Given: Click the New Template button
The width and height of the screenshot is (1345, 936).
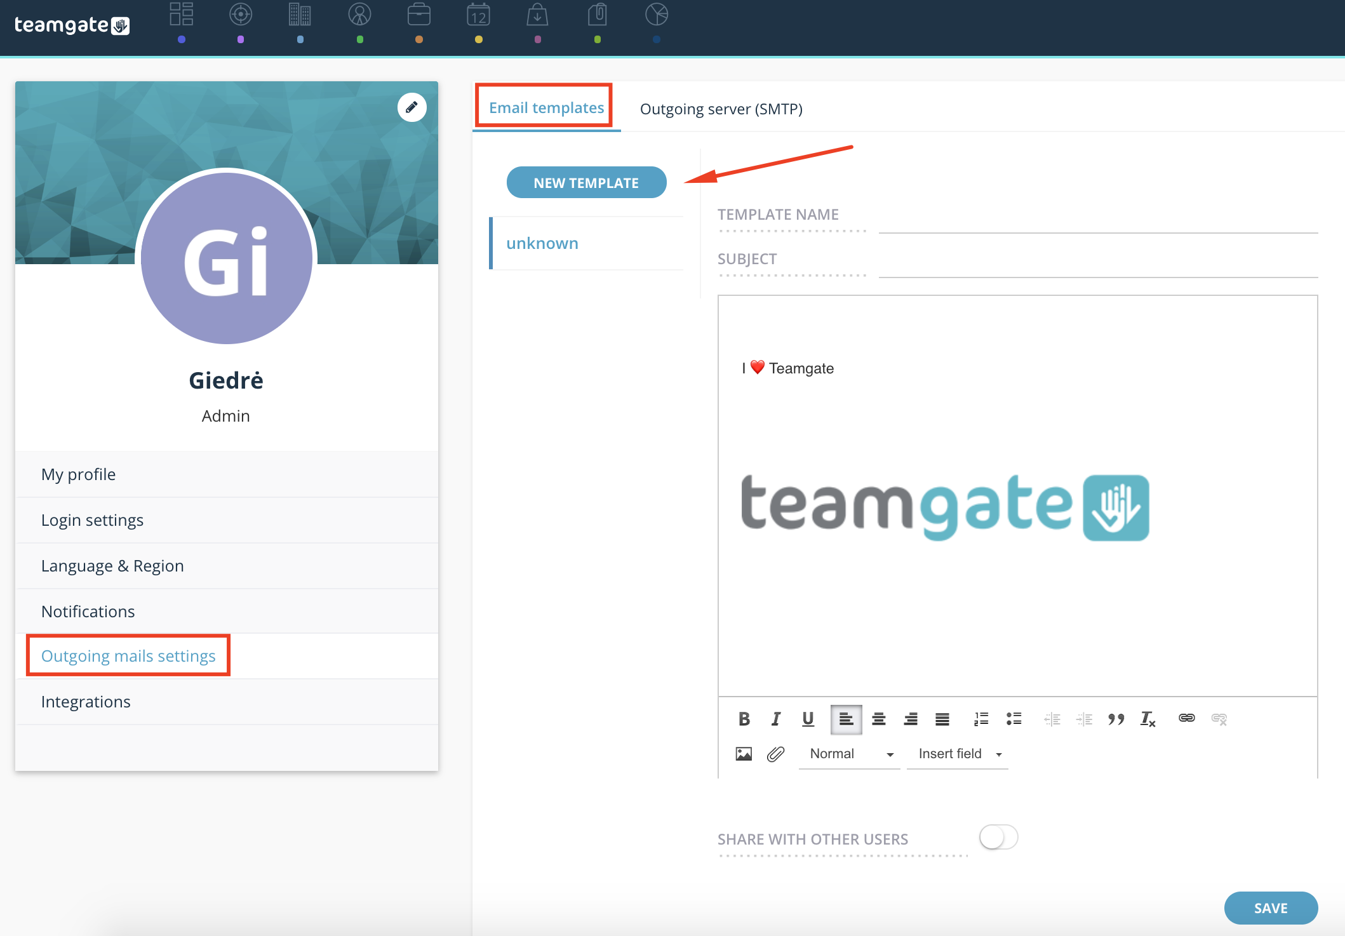Looking at the screenshot, I should (x=586, y=182).
